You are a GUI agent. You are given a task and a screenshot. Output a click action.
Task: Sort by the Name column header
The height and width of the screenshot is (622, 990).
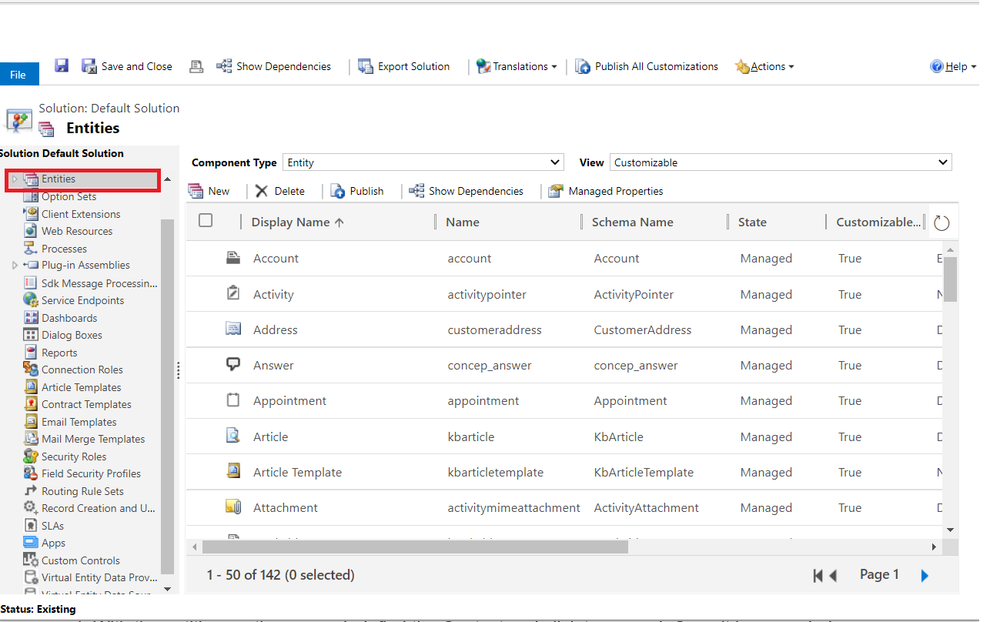pos(462,222)
